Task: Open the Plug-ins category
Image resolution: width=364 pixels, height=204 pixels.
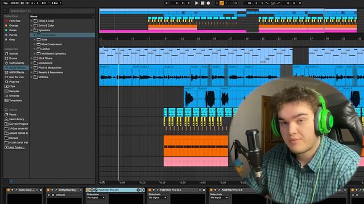Action: [x=14, y=82]
